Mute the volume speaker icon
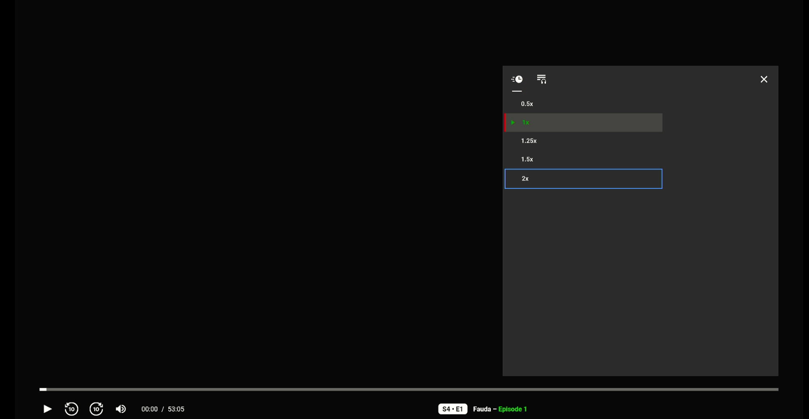This screenshot has height=419, width=809. coord(121,409)
